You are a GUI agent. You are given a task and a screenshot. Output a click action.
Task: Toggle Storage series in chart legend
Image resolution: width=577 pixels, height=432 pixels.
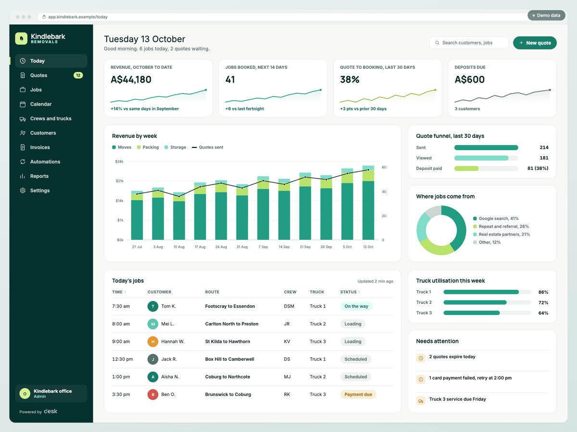click(176, 147)
